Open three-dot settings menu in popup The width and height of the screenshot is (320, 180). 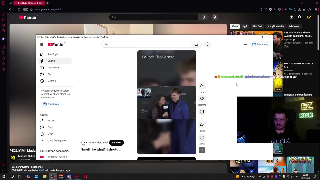[x=246, y=44]
